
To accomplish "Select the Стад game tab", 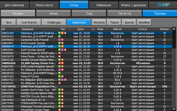I will pos(89,13).
